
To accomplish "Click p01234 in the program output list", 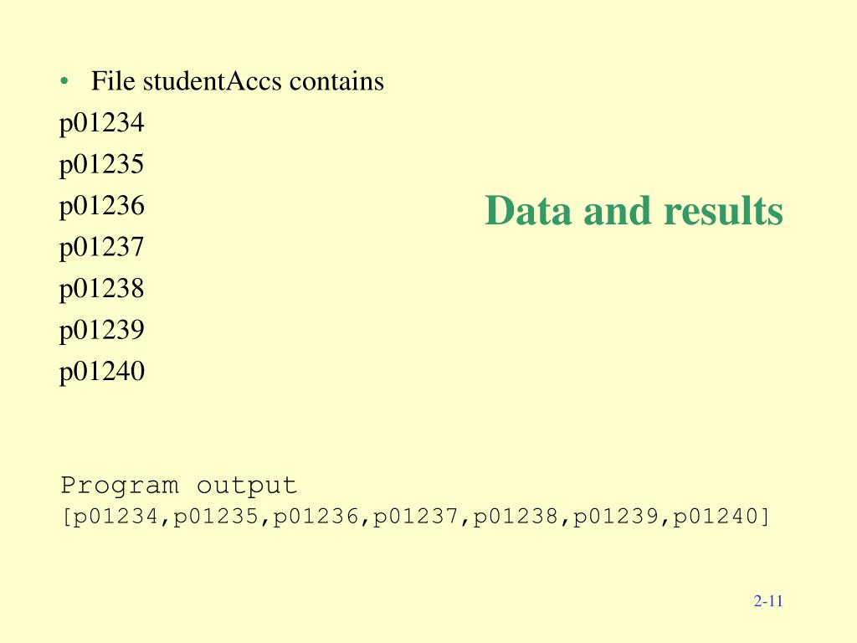I will pos(115,516).
